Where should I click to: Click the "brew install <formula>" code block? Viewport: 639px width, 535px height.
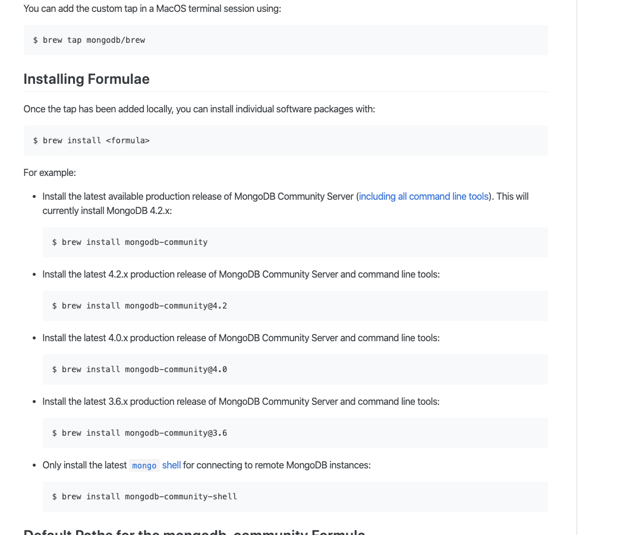coord(286,140)
